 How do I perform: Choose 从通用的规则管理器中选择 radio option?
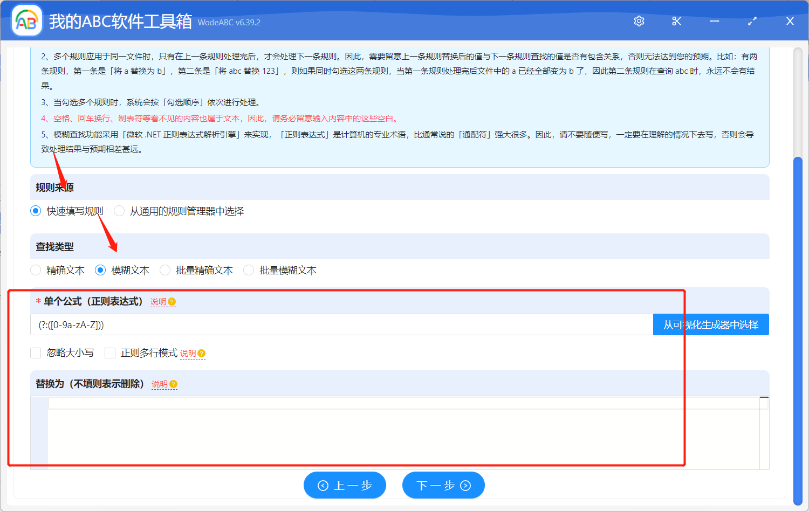[119, 211]
